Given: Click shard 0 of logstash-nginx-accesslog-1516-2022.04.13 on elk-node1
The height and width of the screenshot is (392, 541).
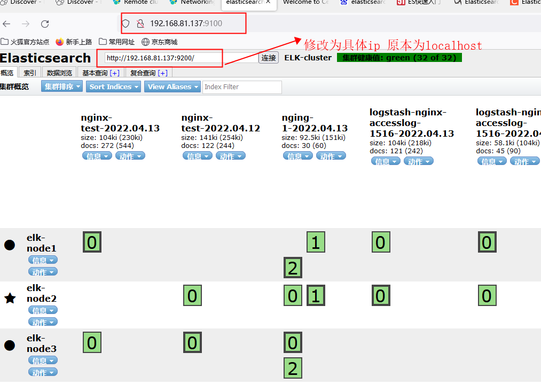Looking at the screenshot, I should (x=381, y=242).
